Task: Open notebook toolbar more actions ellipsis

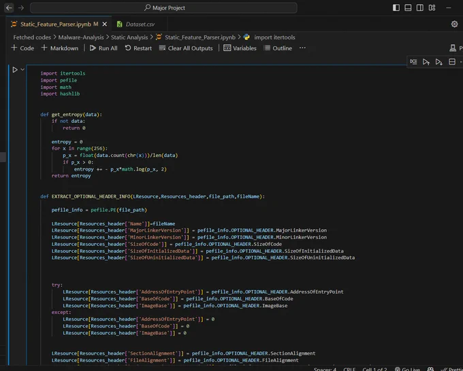Action: coord(302,48)
